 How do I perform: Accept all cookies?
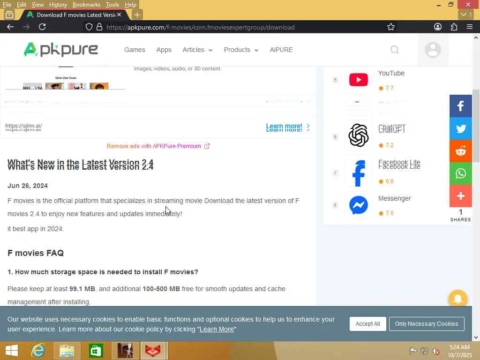coord(367,324)
